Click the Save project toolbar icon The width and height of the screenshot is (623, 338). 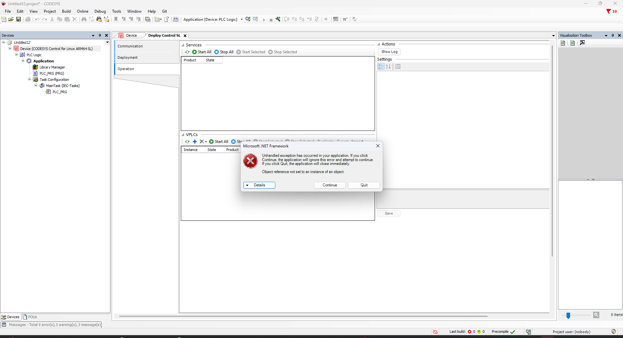[19, 19]
